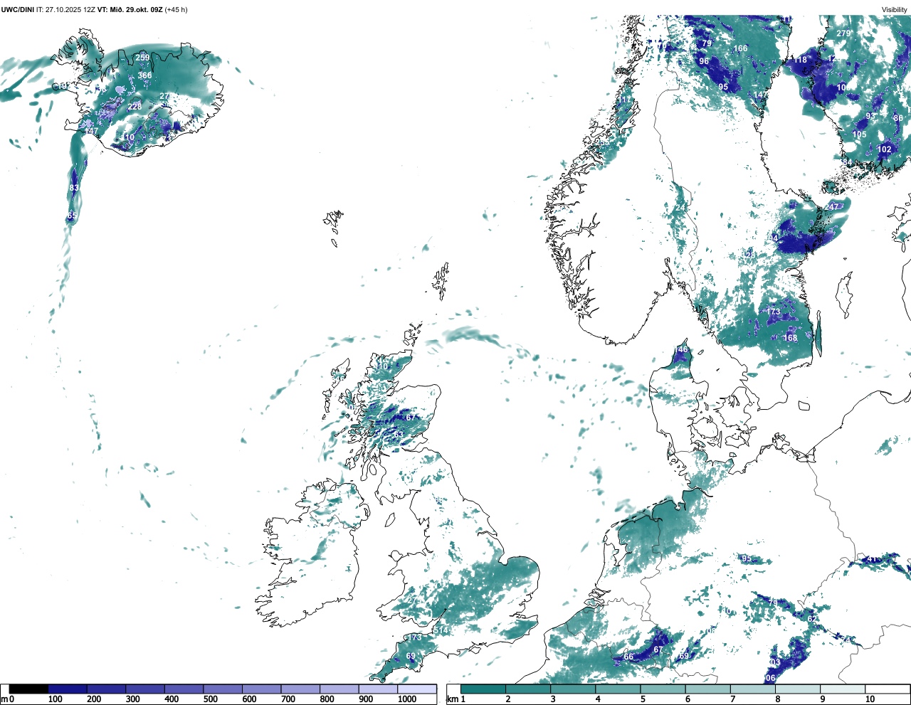Click the Faroe Islands outline on map

coord(334,226)
